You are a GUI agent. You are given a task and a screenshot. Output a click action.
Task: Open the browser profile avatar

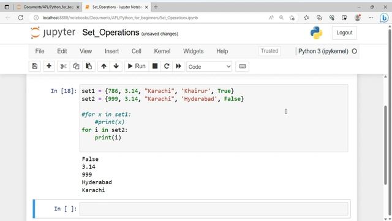[x=358, y=18]
